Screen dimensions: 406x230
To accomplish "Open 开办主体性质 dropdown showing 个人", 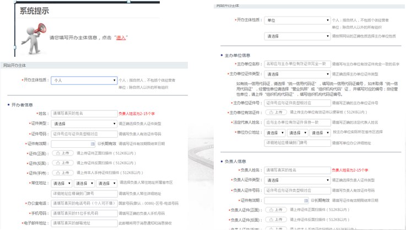I will (84, 81).
